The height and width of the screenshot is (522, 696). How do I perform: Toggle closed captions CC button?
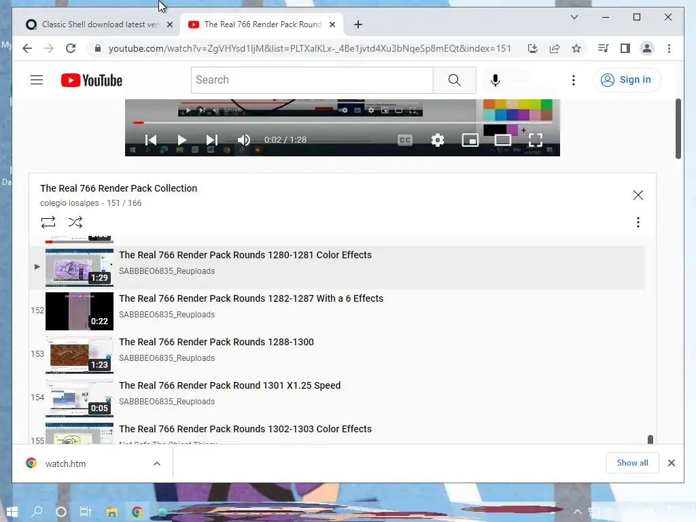point(405,140)
